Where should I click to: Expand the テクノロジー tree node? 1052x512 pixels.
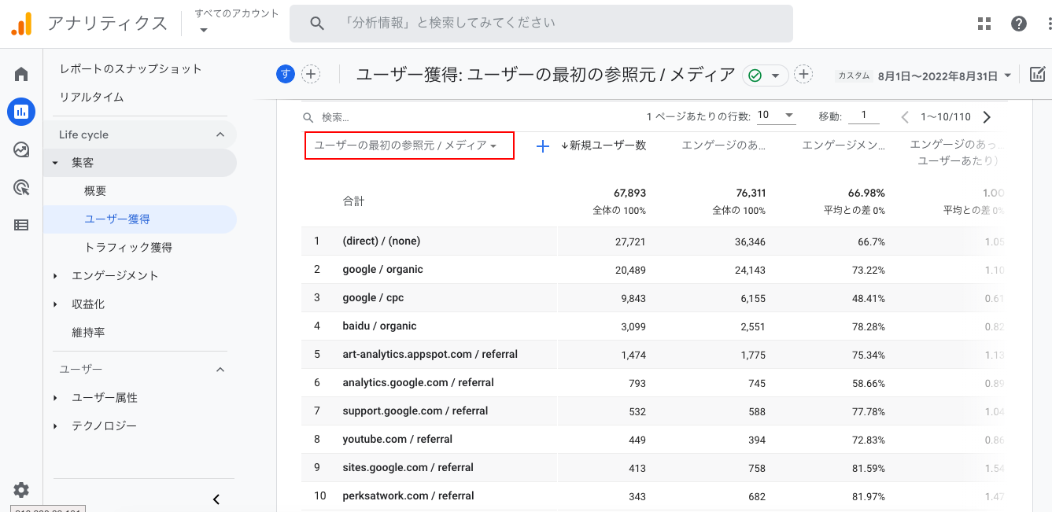(55, 426)
